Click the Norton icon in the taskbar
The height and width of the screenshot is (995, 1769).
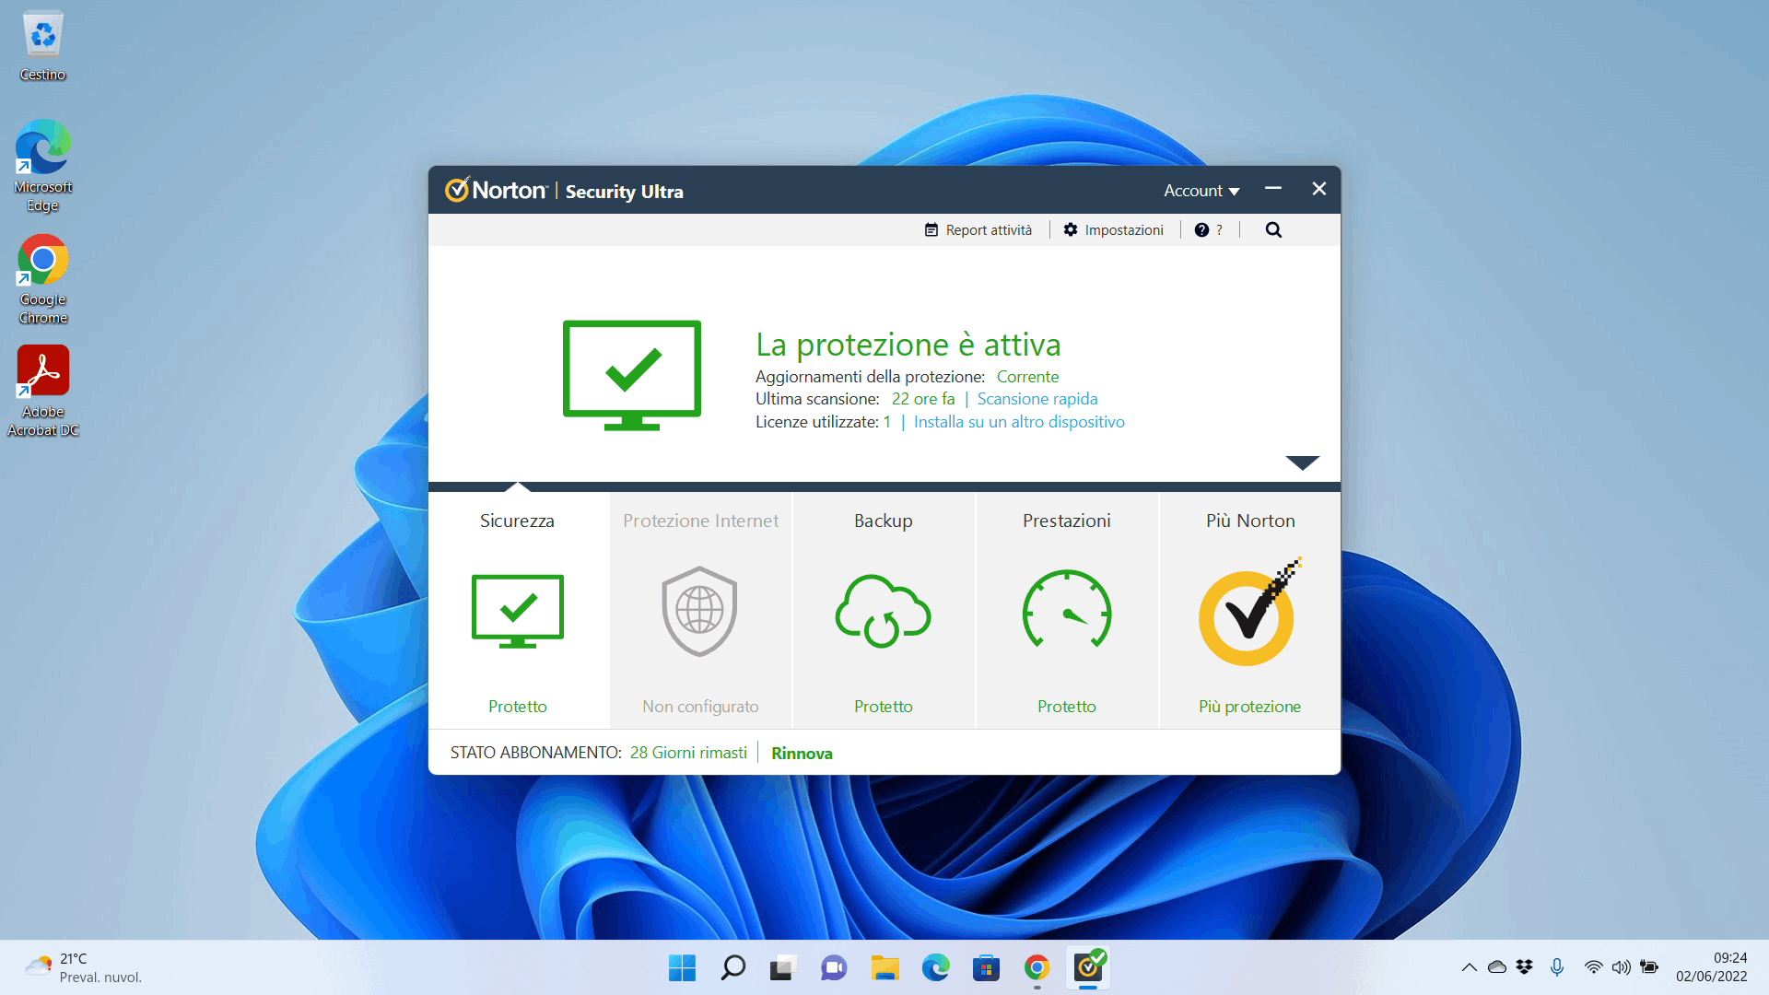coord(1088,966)
